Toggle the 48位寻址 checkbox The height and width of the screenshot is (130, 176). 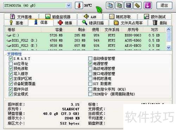pos(11,64)
